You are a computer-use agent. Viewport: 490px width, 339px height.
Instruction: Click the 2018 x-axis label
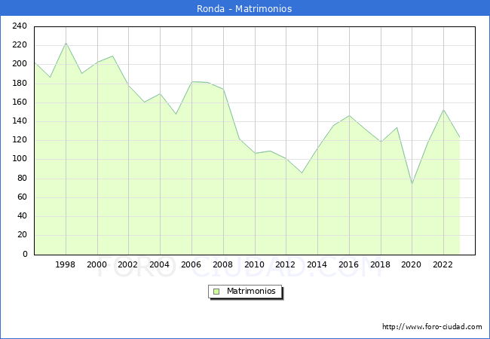click(380, 264)
